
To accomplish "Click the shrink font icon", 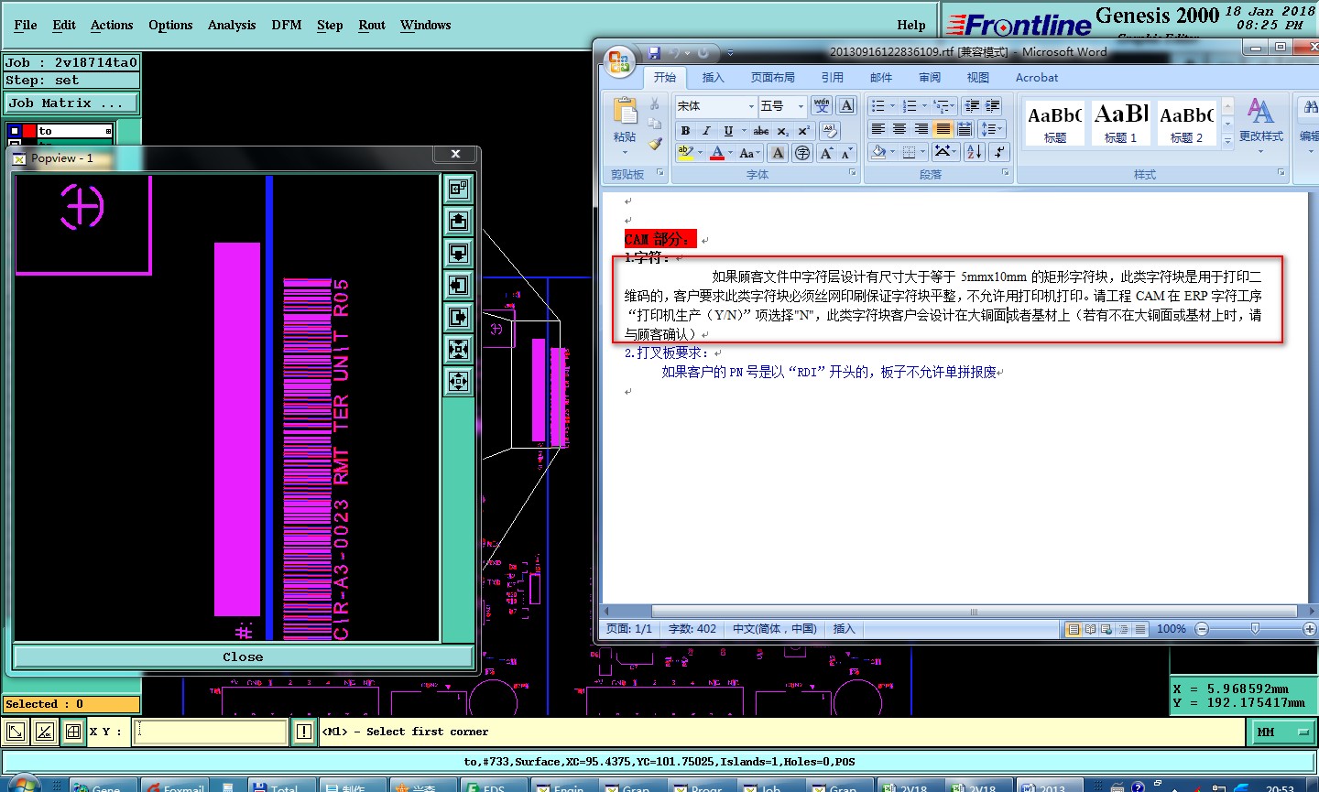I will click(x=846, y=153).
